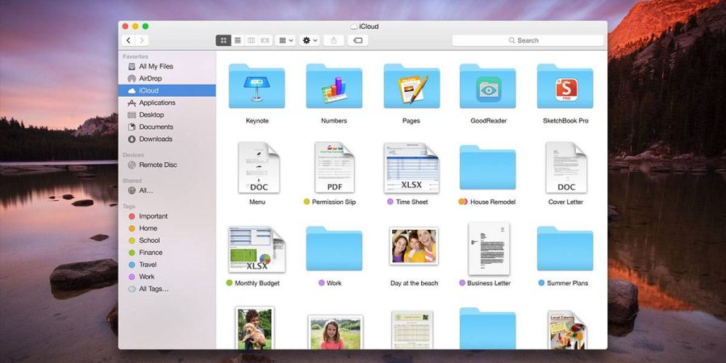Viewport: 726px width, 363px height.
Task: Switch to list view
Action: 237,40
